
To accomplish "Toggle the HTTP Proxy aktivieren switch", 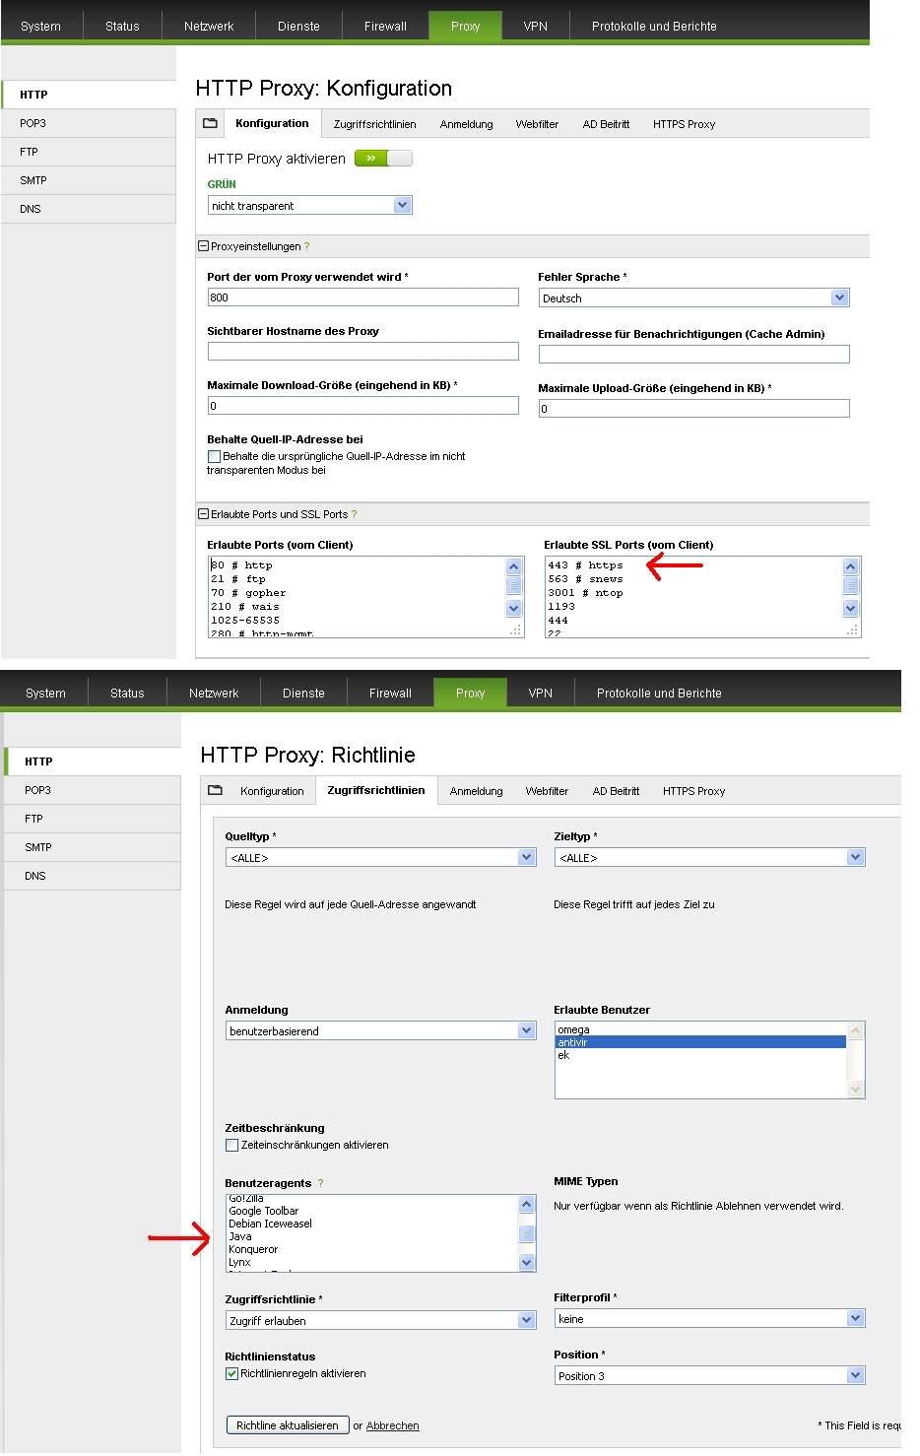I will [x=383, y=159].
